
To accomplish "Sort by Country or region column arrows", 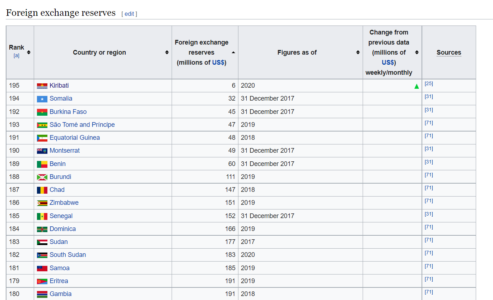I will tap(167, 52).
